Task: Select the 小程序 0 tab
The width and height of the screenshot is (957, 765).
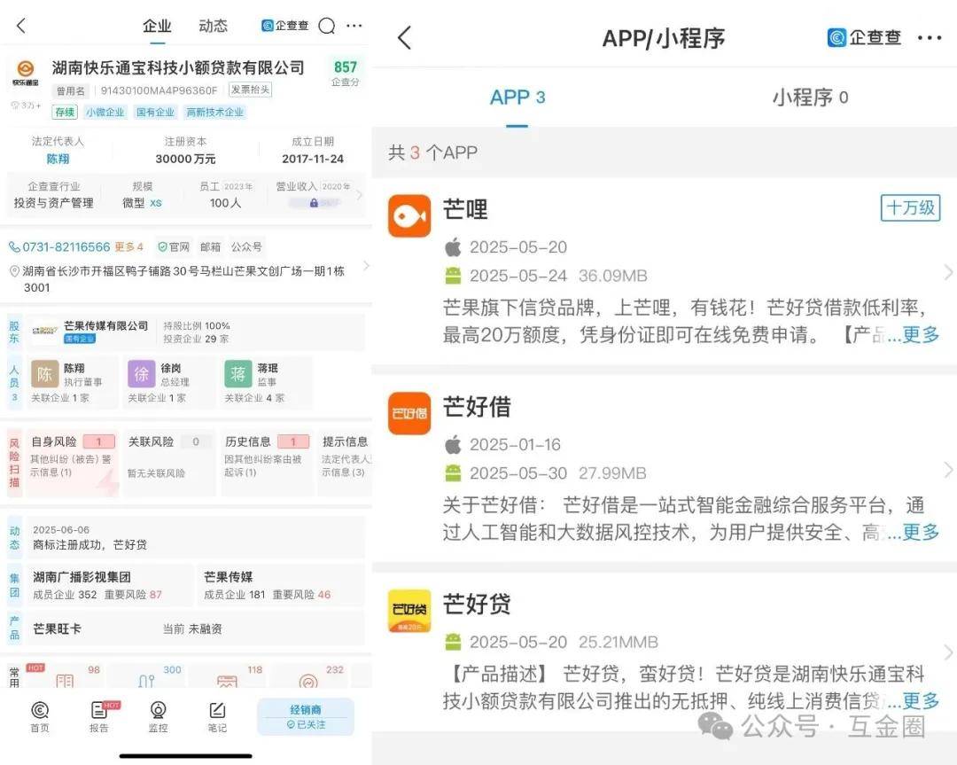Action: point(810,98)
